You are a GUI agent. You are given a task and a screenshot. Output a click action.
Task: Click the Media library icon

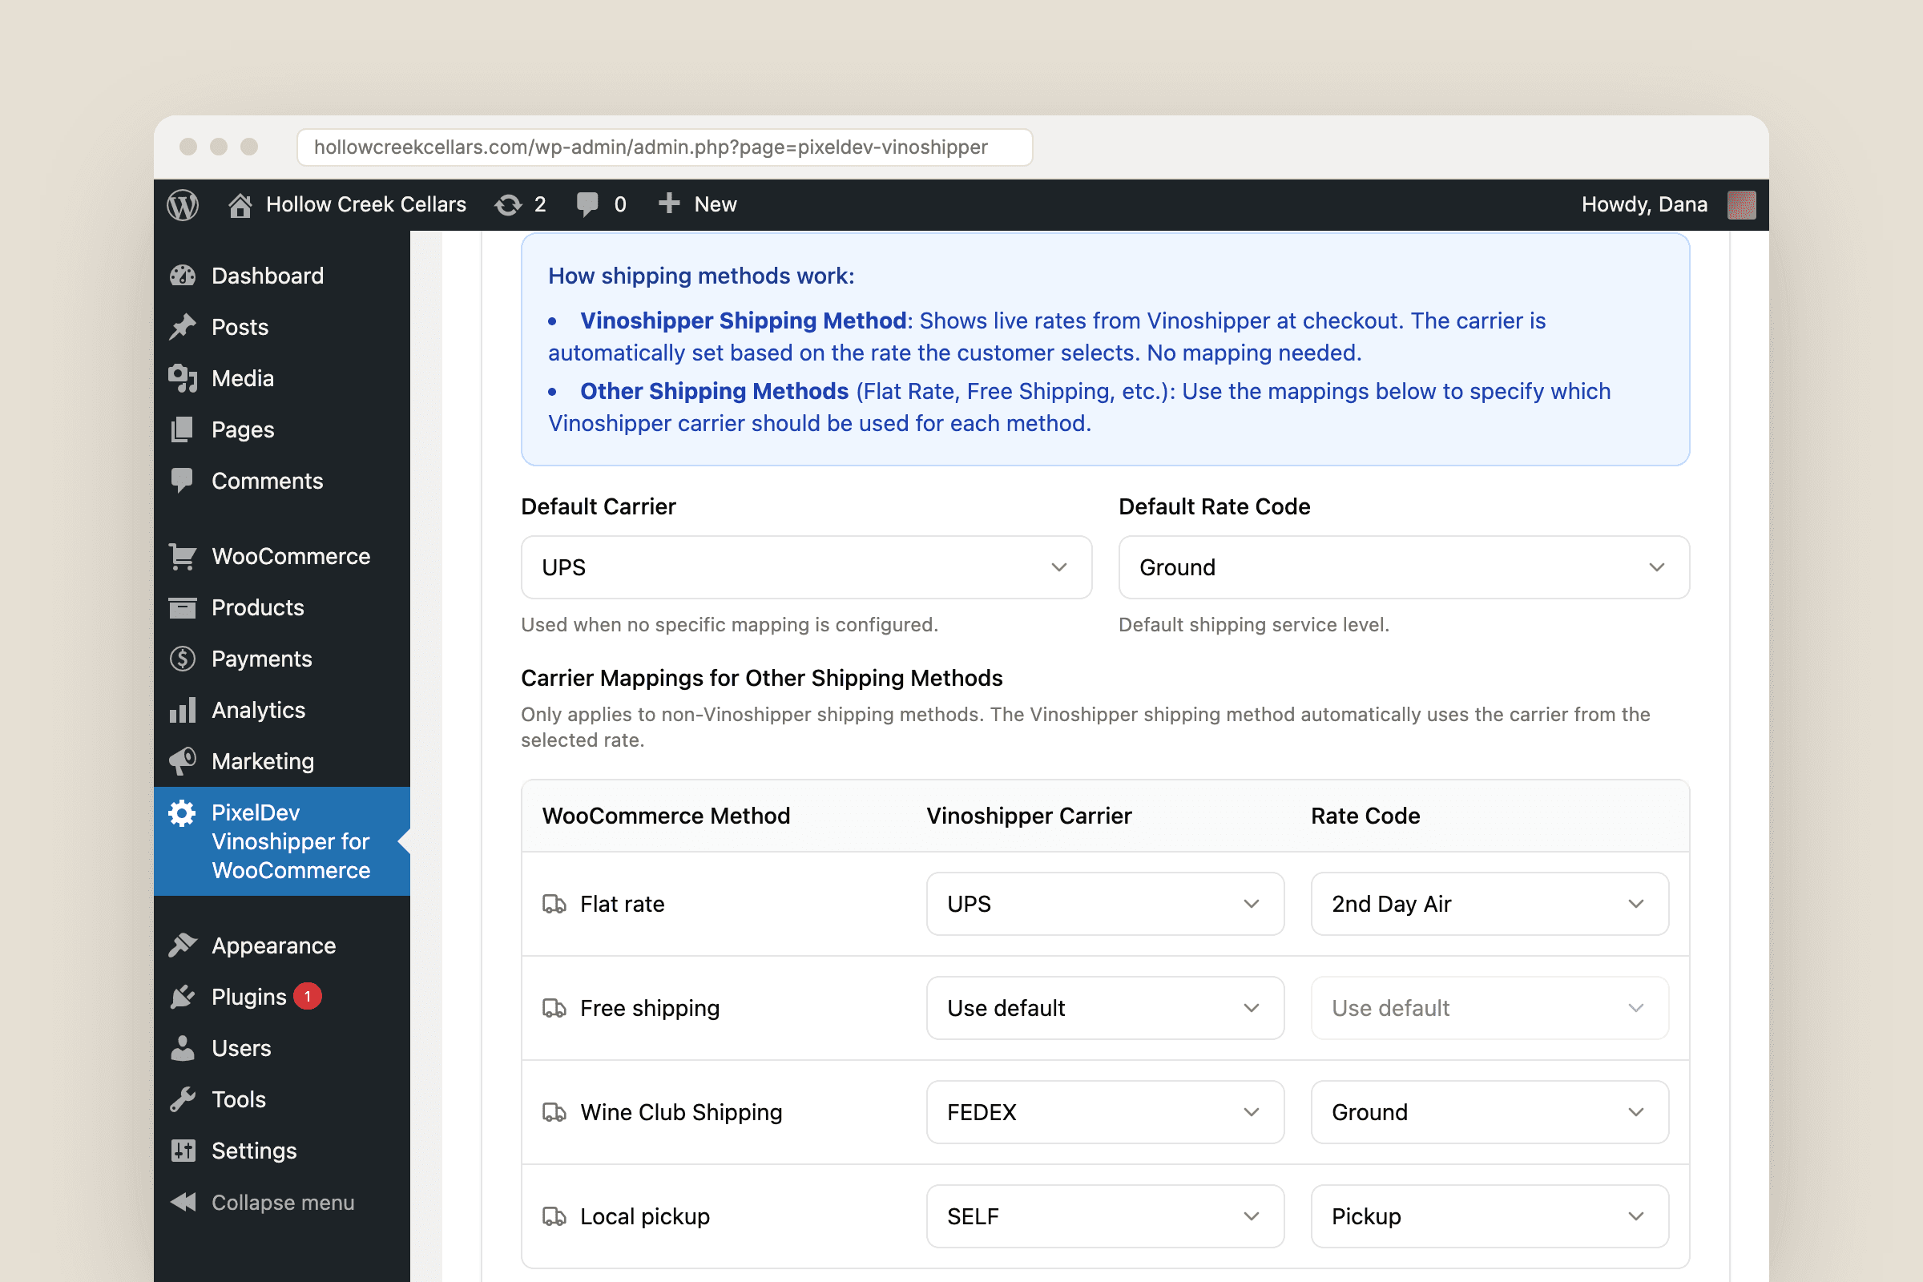183,377
